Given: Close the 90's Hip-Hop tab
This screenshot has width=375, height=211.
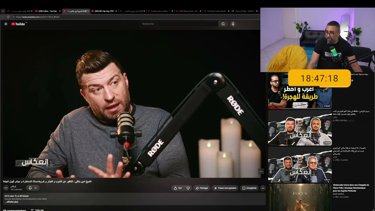Looking at the screenshot, I should point(116,11).
